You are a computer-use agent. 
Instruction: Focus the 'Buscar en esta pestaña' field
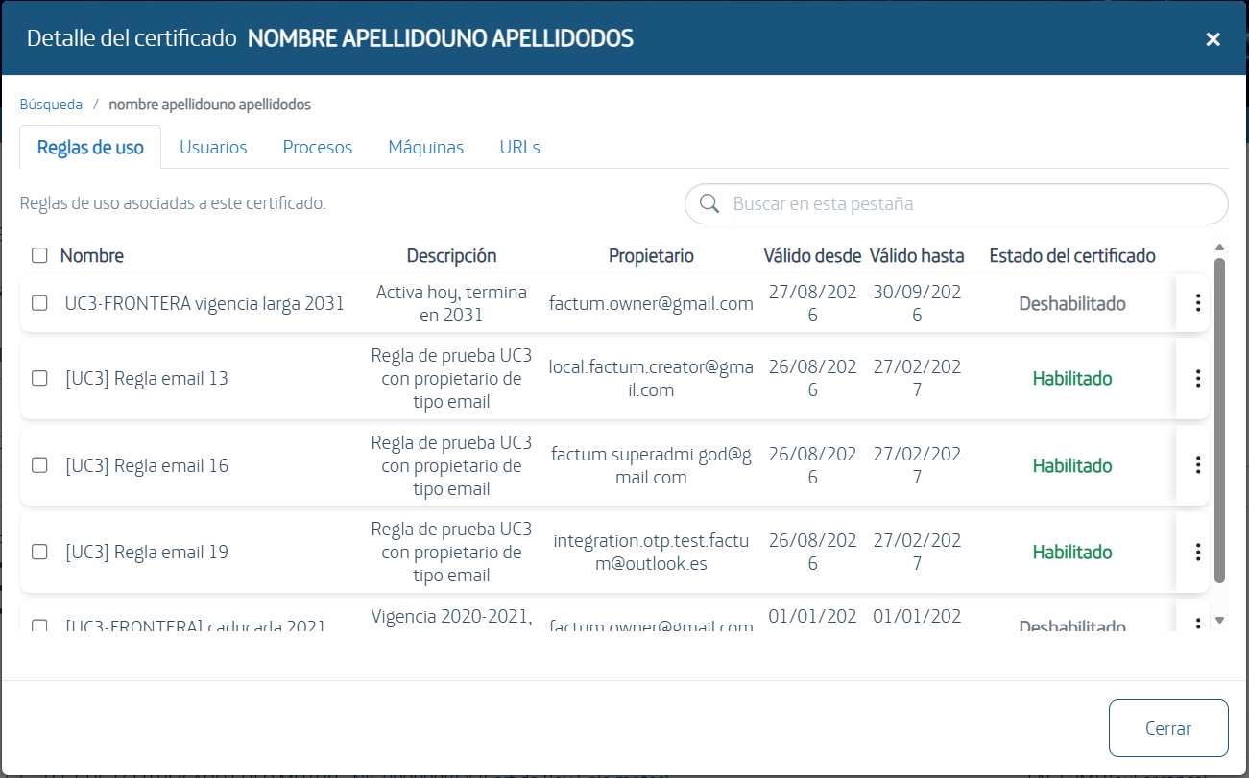pyautogui.click(x=974, y=203)
